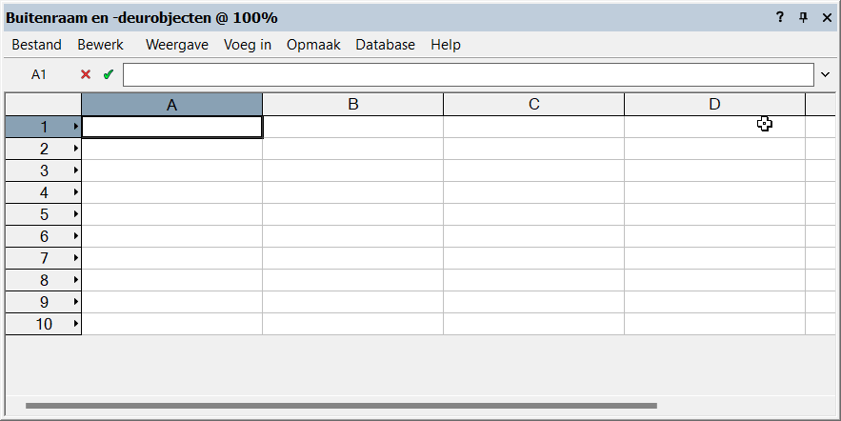Open row 5 header arrow menu
841x421 pixels.
tap(75, 214)
